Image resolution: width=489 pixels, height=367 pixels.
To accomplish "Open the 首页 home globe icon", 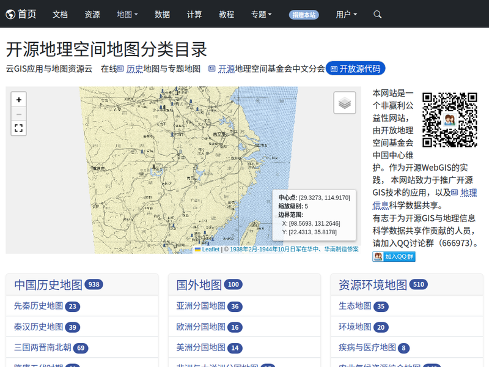I will [10, 14].
